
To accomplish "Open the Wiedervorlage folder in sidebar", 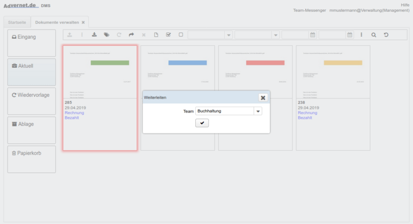I will tap(32, 101).
